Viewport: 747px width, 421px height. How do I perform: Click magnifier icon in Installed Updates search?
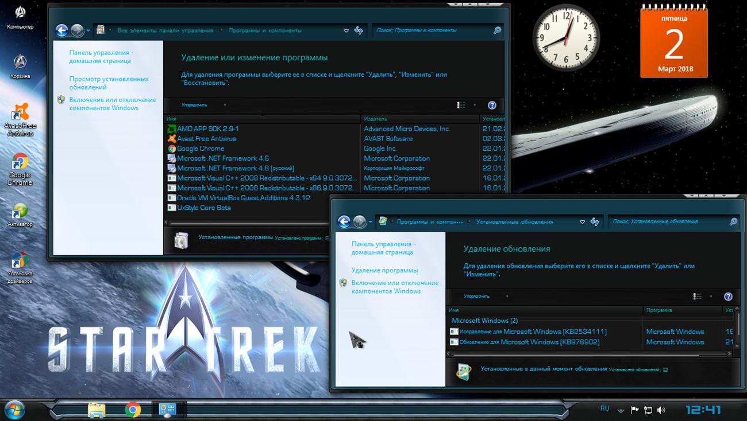pos(733,221)
